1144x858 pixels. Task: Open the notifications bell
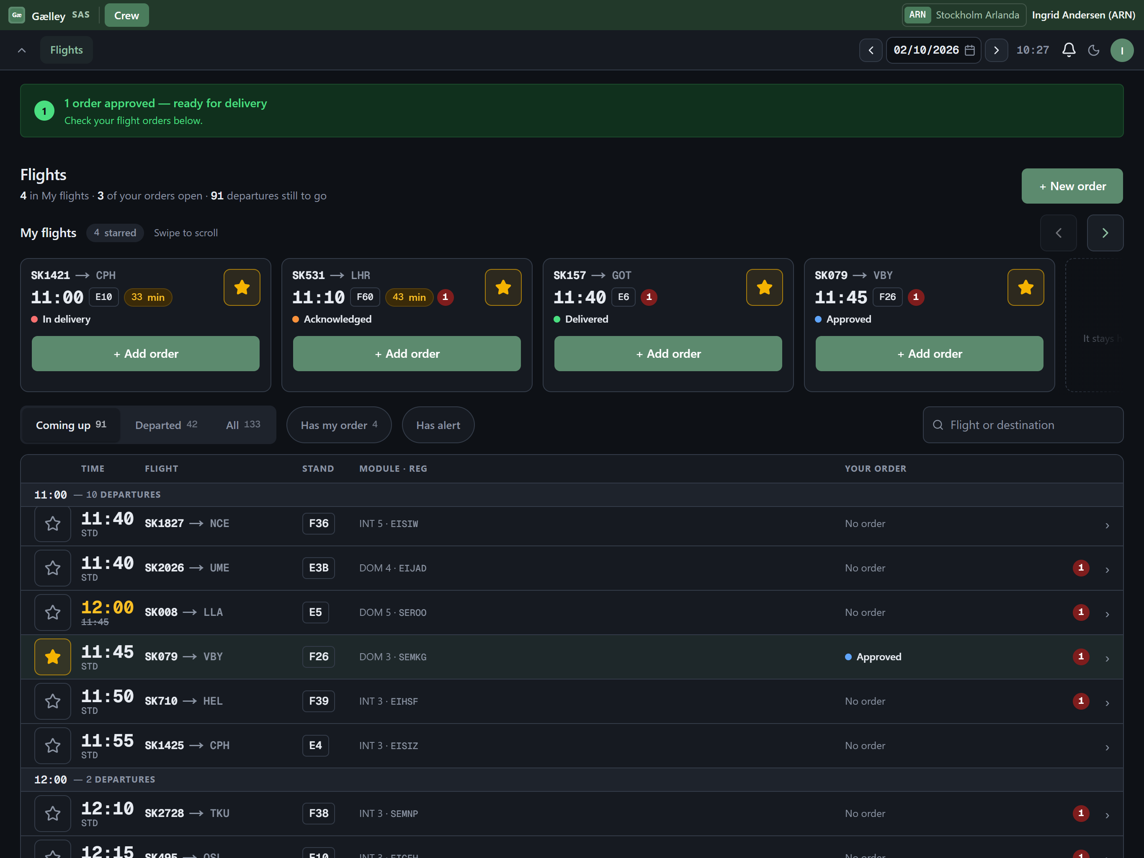[x=1069, y=50]
